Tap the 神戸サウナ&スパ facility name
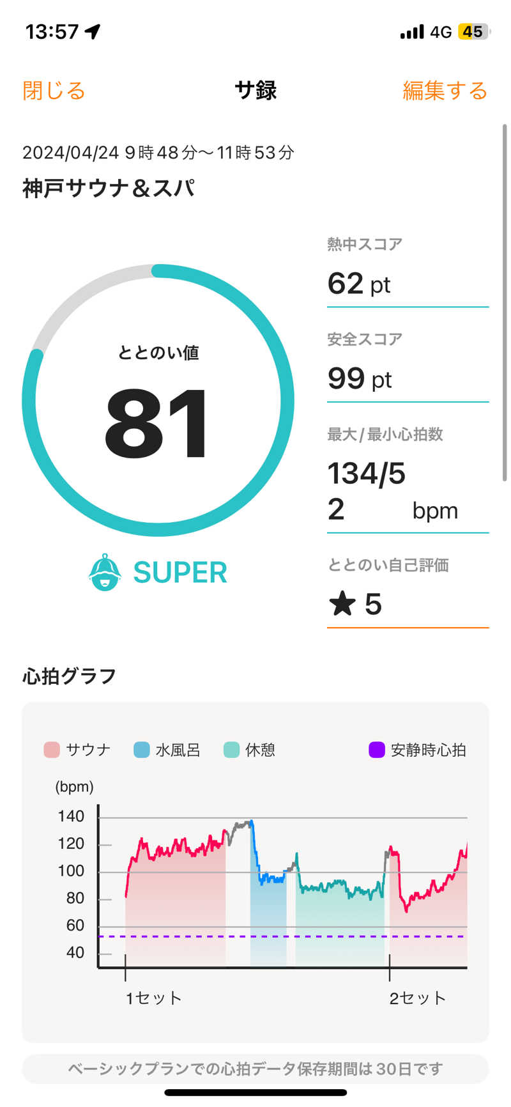 point(109,189)
